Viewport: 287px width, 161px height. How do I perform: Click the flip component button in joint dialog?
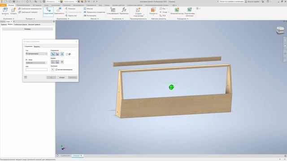coord(62,54)
